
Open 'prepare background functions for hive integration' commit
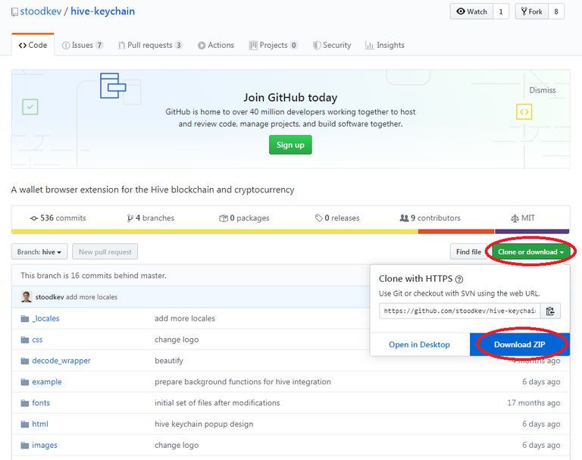242,382
